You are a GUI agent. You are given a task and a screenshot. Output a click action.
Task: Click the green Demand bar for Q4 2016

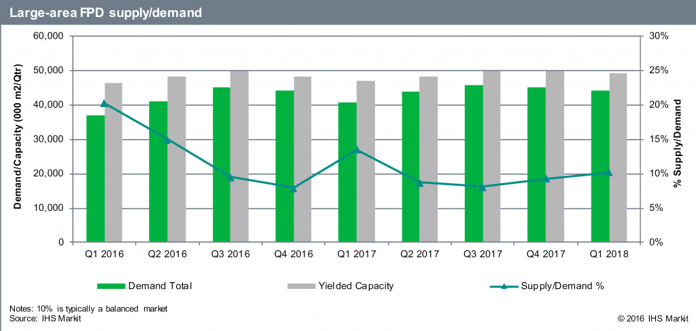pyautogui.click(x=285, y=167)
